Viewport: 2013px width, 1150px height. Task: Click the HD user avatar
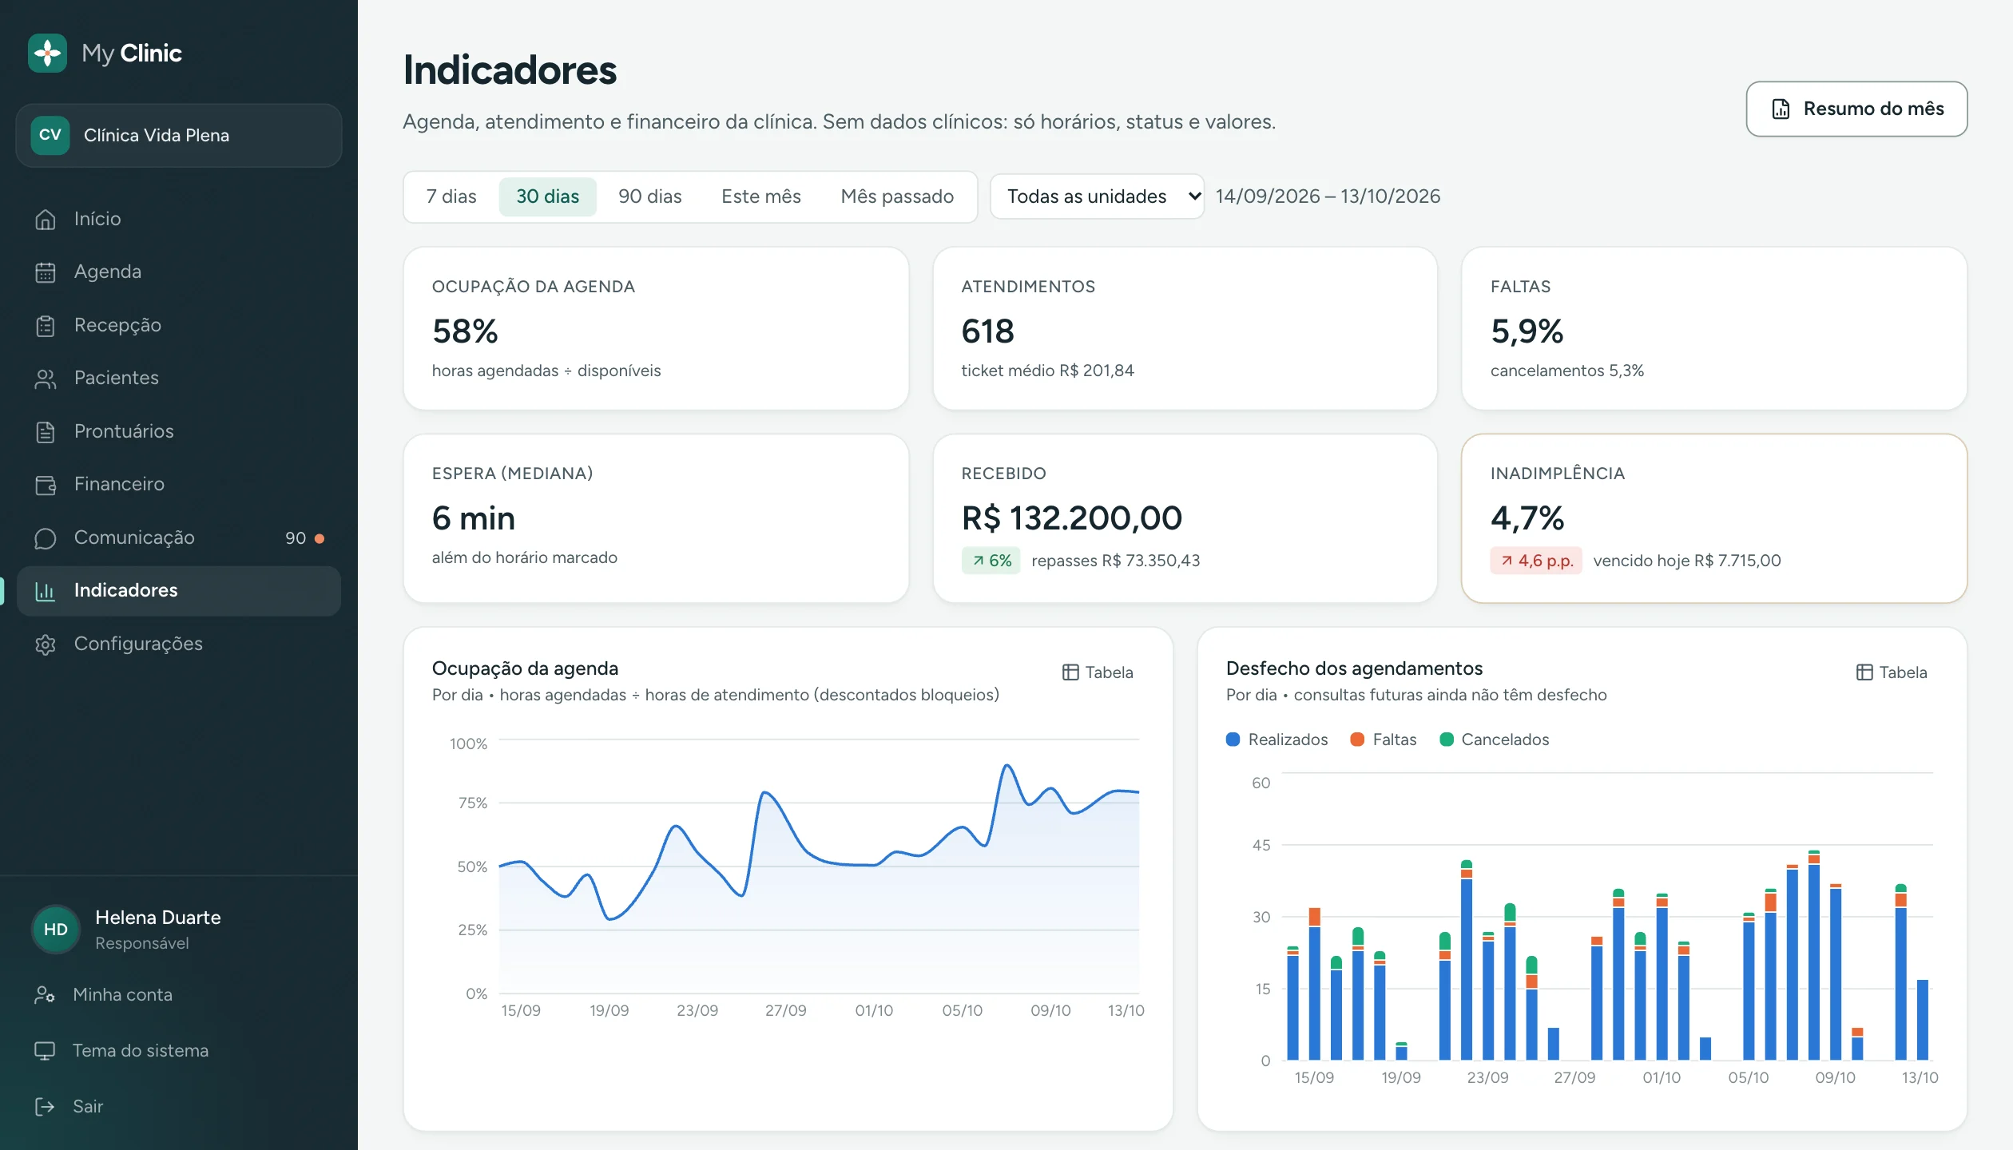pyautogui.click(x=56, y=930)
